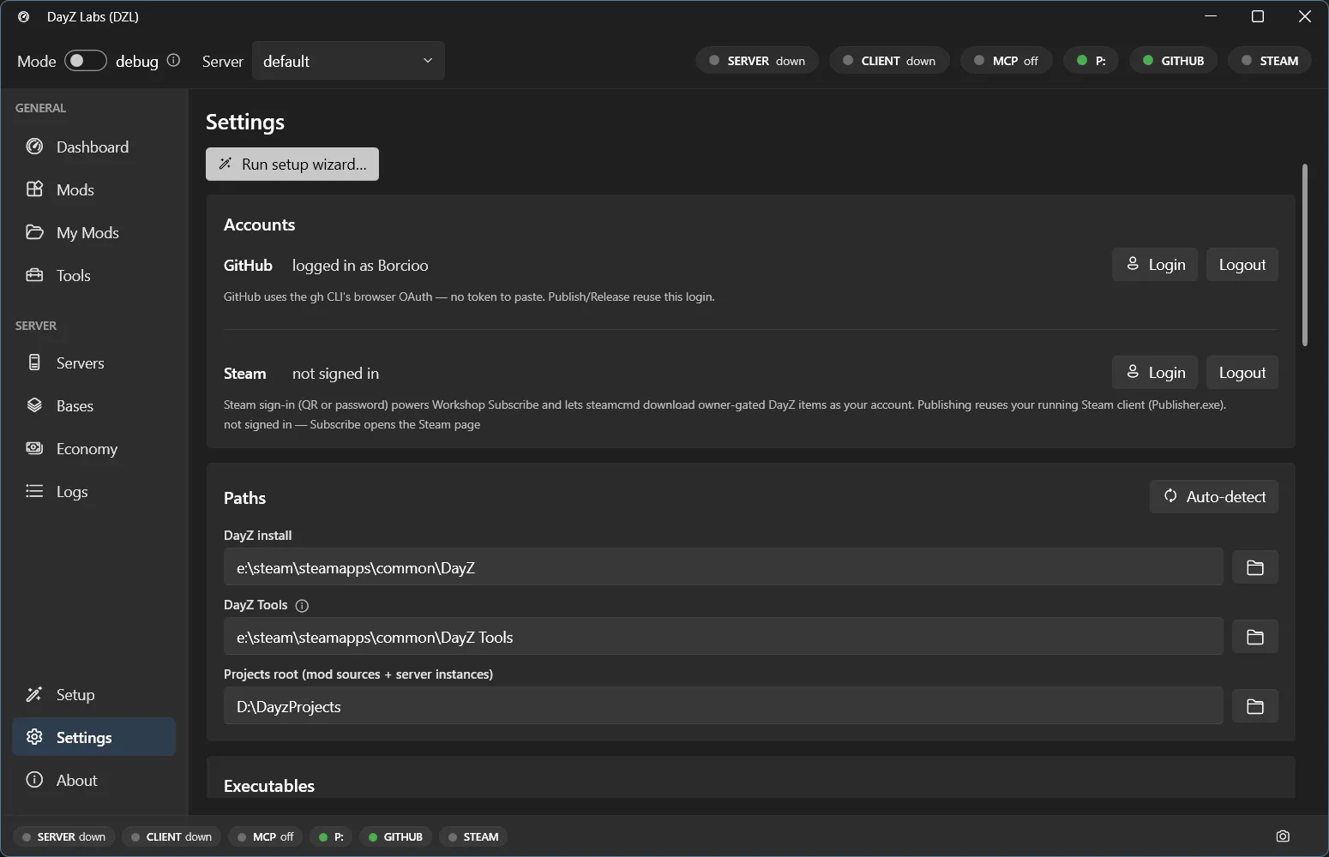Click the DayZ Tools info icon
Screen dimensions: 1329x857
click(302, 605)
